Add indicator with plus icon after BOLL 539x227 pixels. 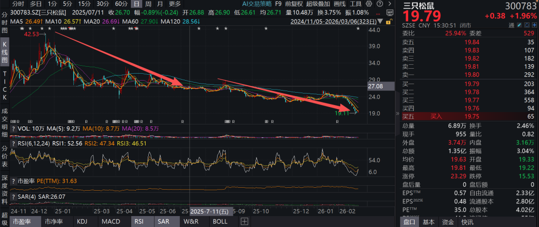pyautogui.click(x=244, y=222)
